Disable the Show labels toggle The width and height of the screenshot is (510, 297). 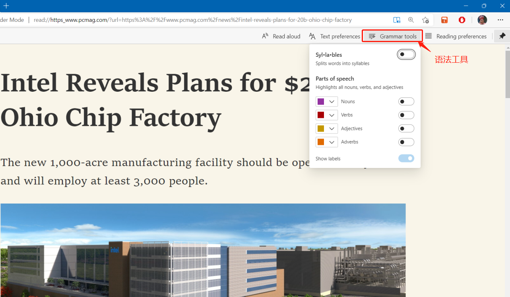pos(406,158)
